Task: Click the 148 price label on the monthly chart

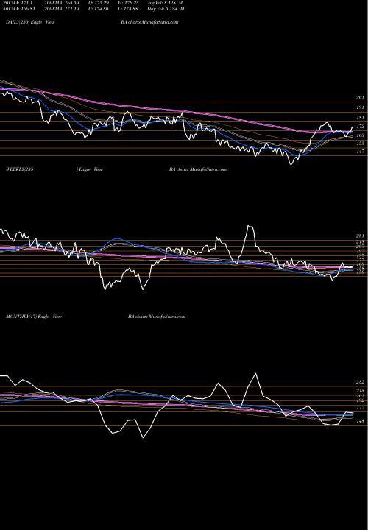Action: (360, 422)
